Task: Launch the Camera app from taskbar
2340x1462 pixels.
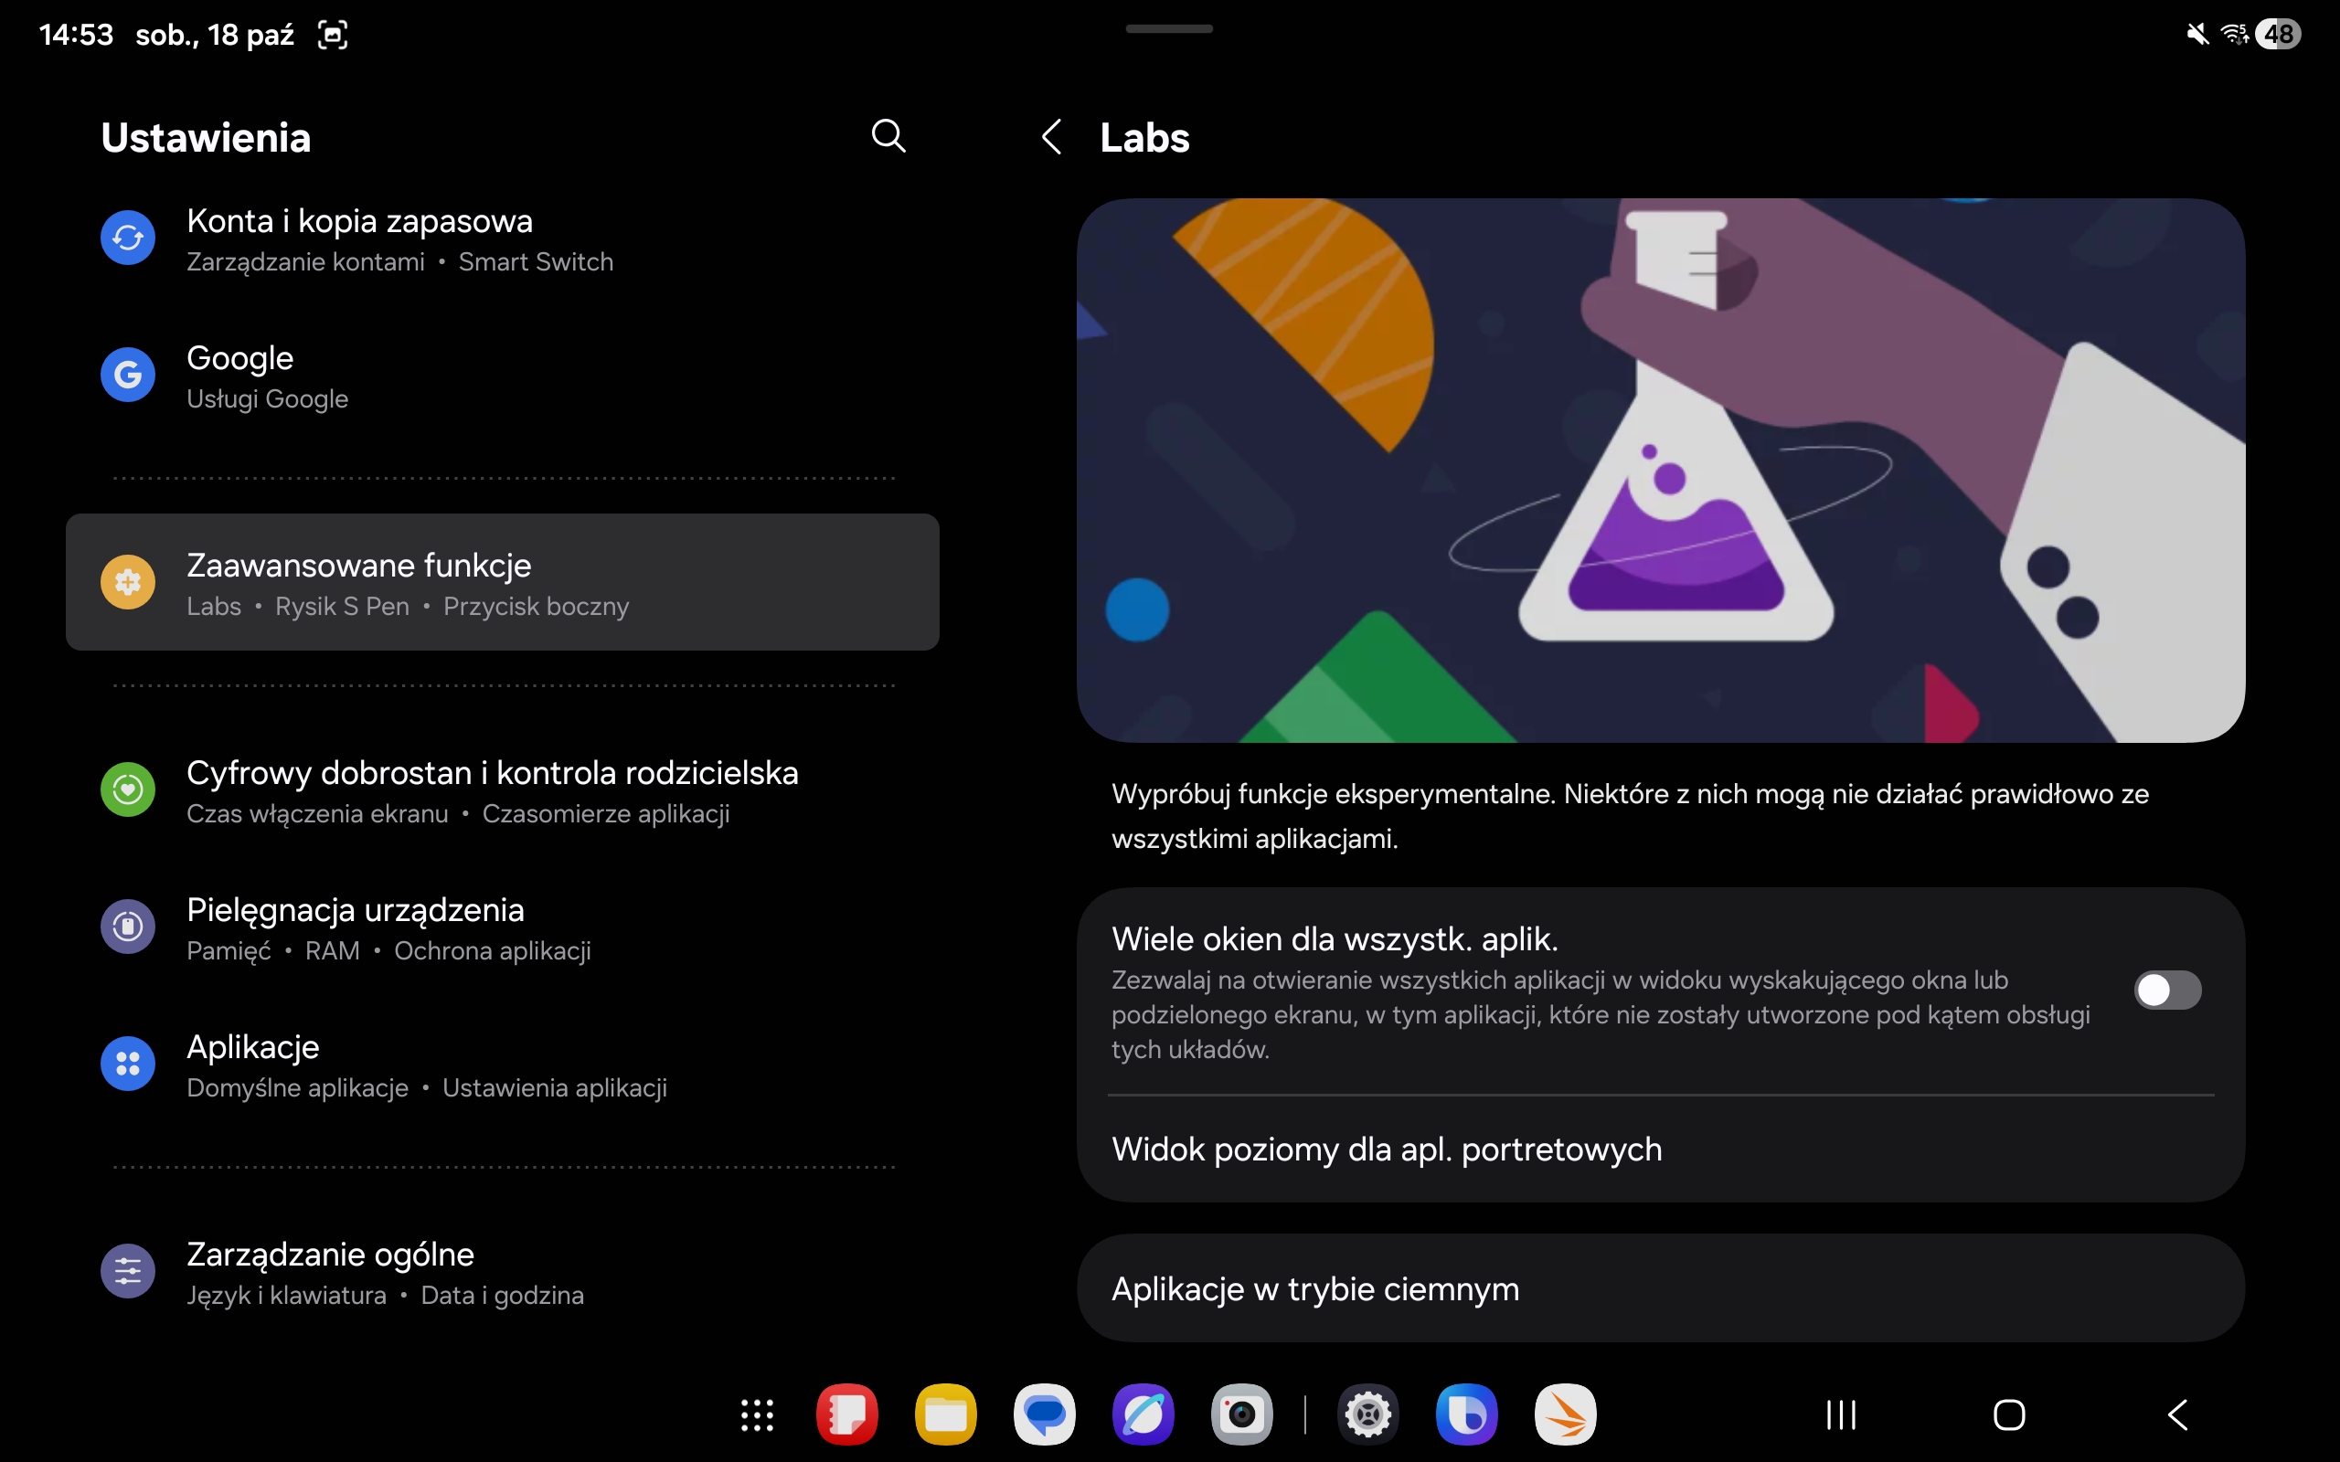Action: (1241, 1414)
